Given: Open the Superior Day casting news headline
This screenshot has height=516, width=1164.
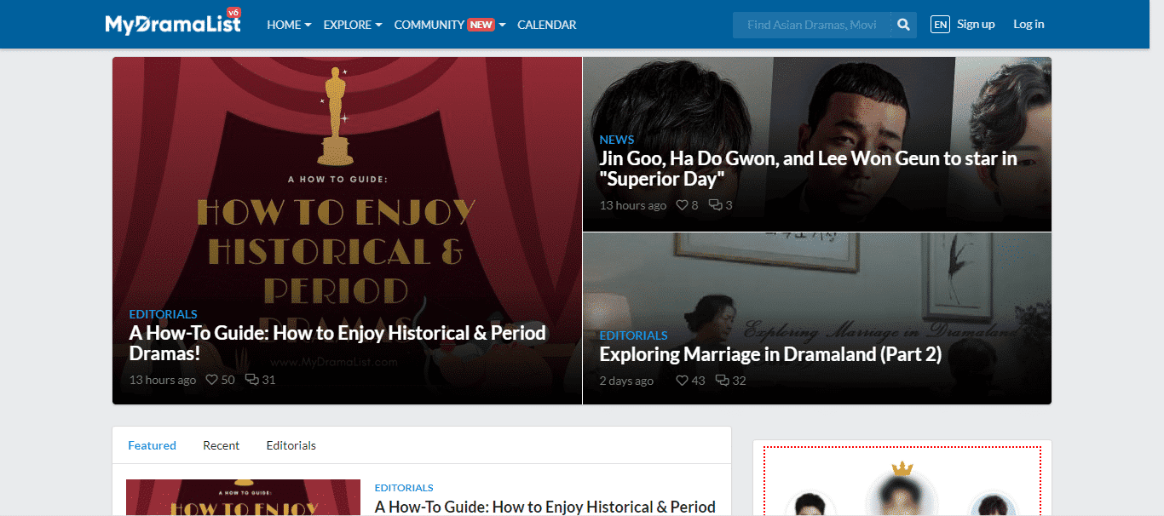Looking at the screenshot, I should coord(808,169).
